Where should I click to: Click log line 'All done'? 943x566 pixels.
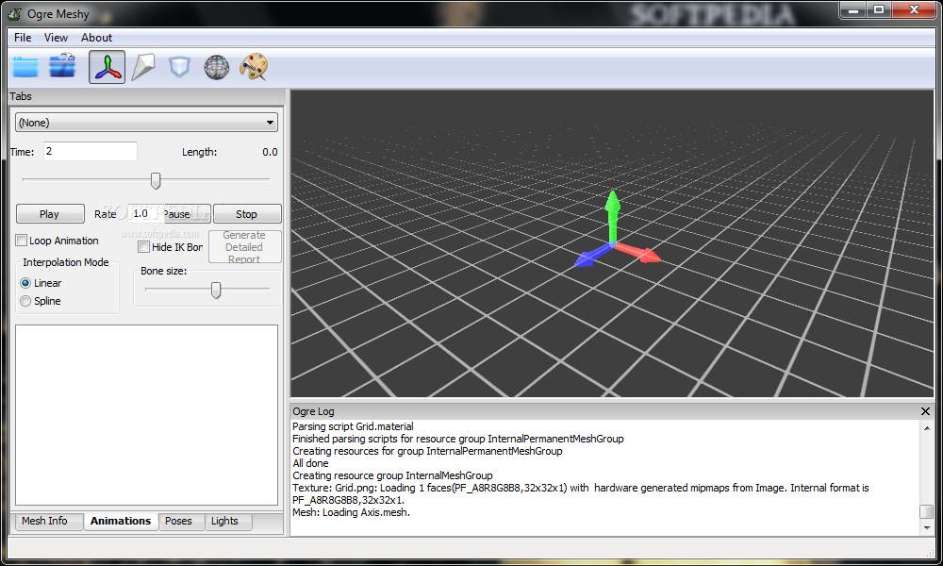(x=310, y=463)
